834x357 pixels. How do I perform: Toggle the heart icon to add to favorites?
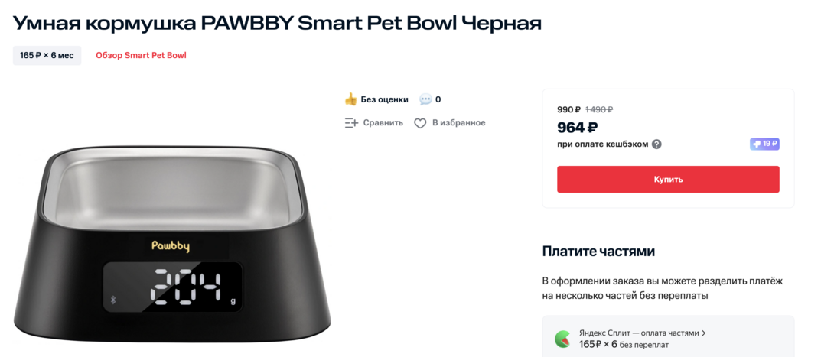pos(420,123)
